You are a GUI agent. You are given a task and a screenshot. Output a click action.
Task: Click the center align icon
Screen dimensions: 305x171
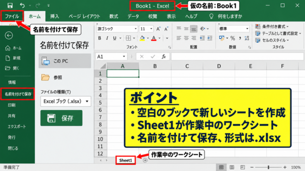[x=186, y=38]
